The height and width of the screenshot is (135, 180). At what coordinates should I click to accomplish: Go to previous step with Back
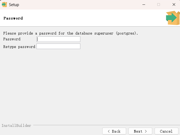coord(114,131)
